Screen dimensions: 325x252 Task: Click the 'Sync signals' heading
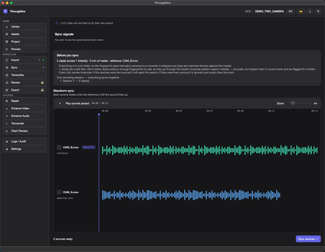tap(64, 34)
